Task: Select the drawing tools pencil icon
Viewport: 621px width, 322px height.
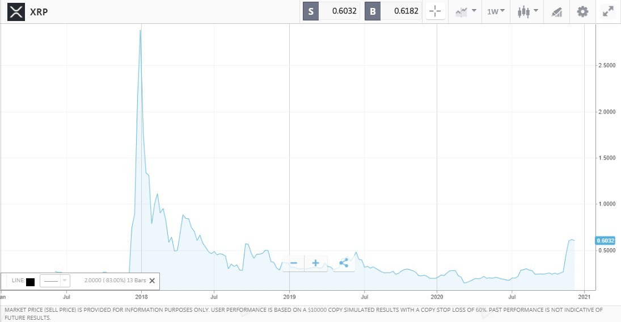Action: [556, 12]
